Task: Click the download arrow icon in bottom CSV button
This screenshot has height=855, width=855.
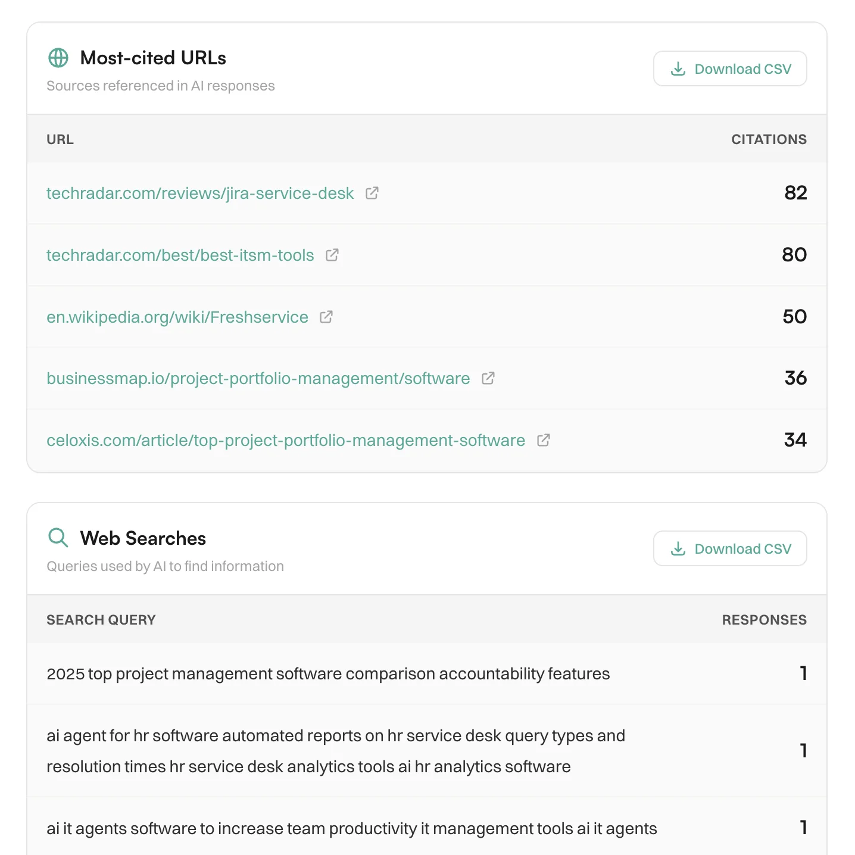Action: click(678, 548)
